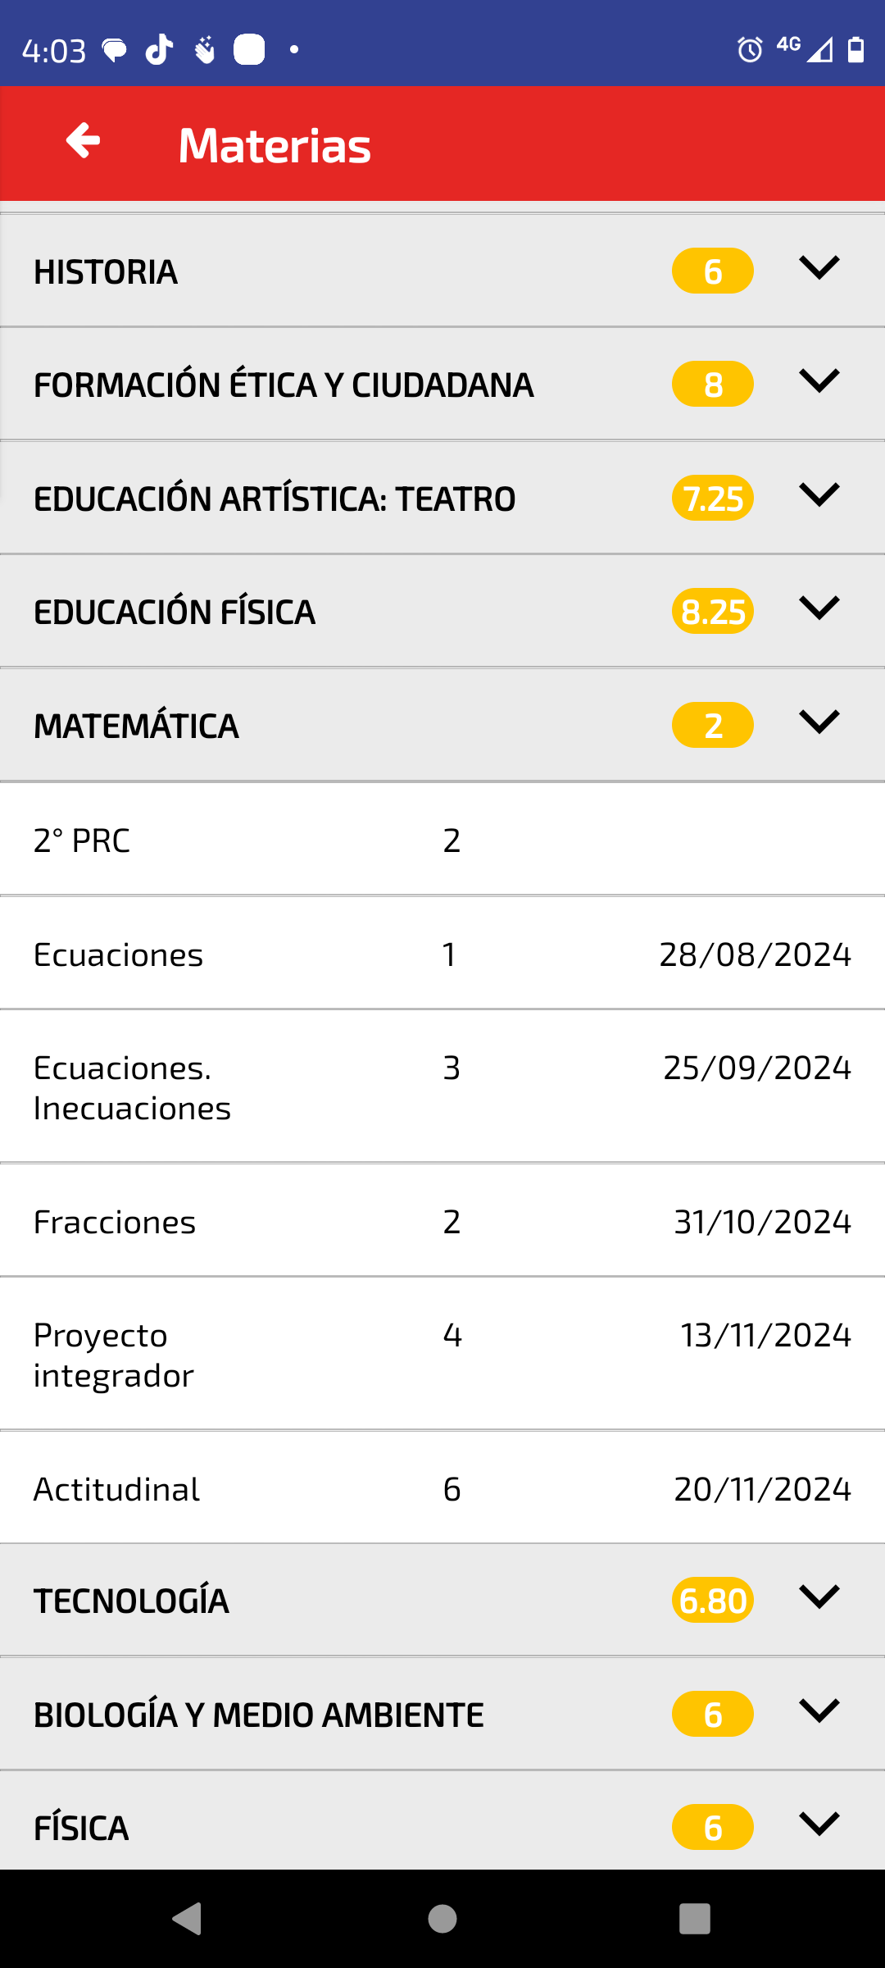Open recent apps with square button
Screen dimensions: 885x1968
click(694, 1918)
